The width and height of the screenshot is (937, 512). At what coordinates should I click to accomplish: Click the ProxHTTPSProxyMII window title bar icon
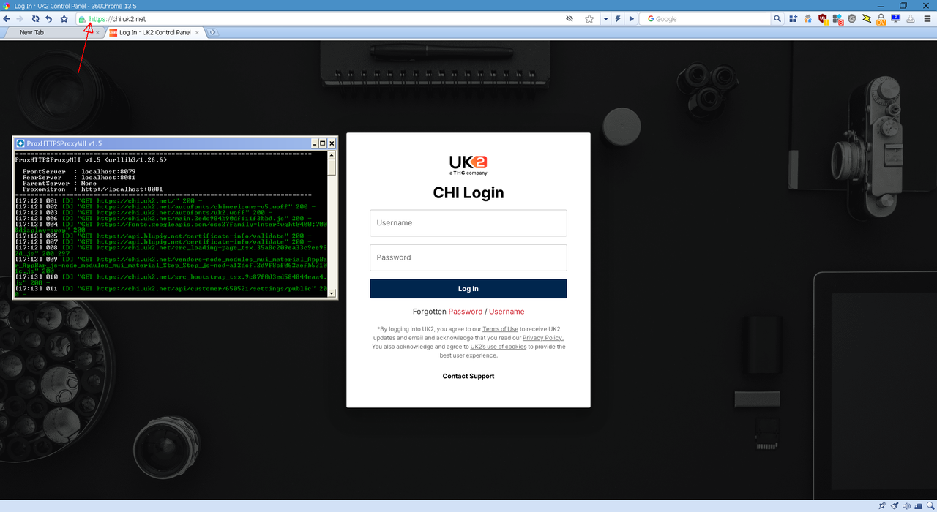coord(20,143)
